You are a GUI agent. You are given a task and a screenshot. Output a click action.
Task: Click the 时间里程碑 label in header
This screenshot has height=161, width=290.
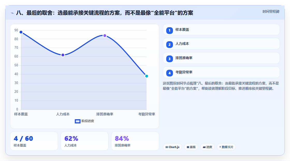click(271, 11)
